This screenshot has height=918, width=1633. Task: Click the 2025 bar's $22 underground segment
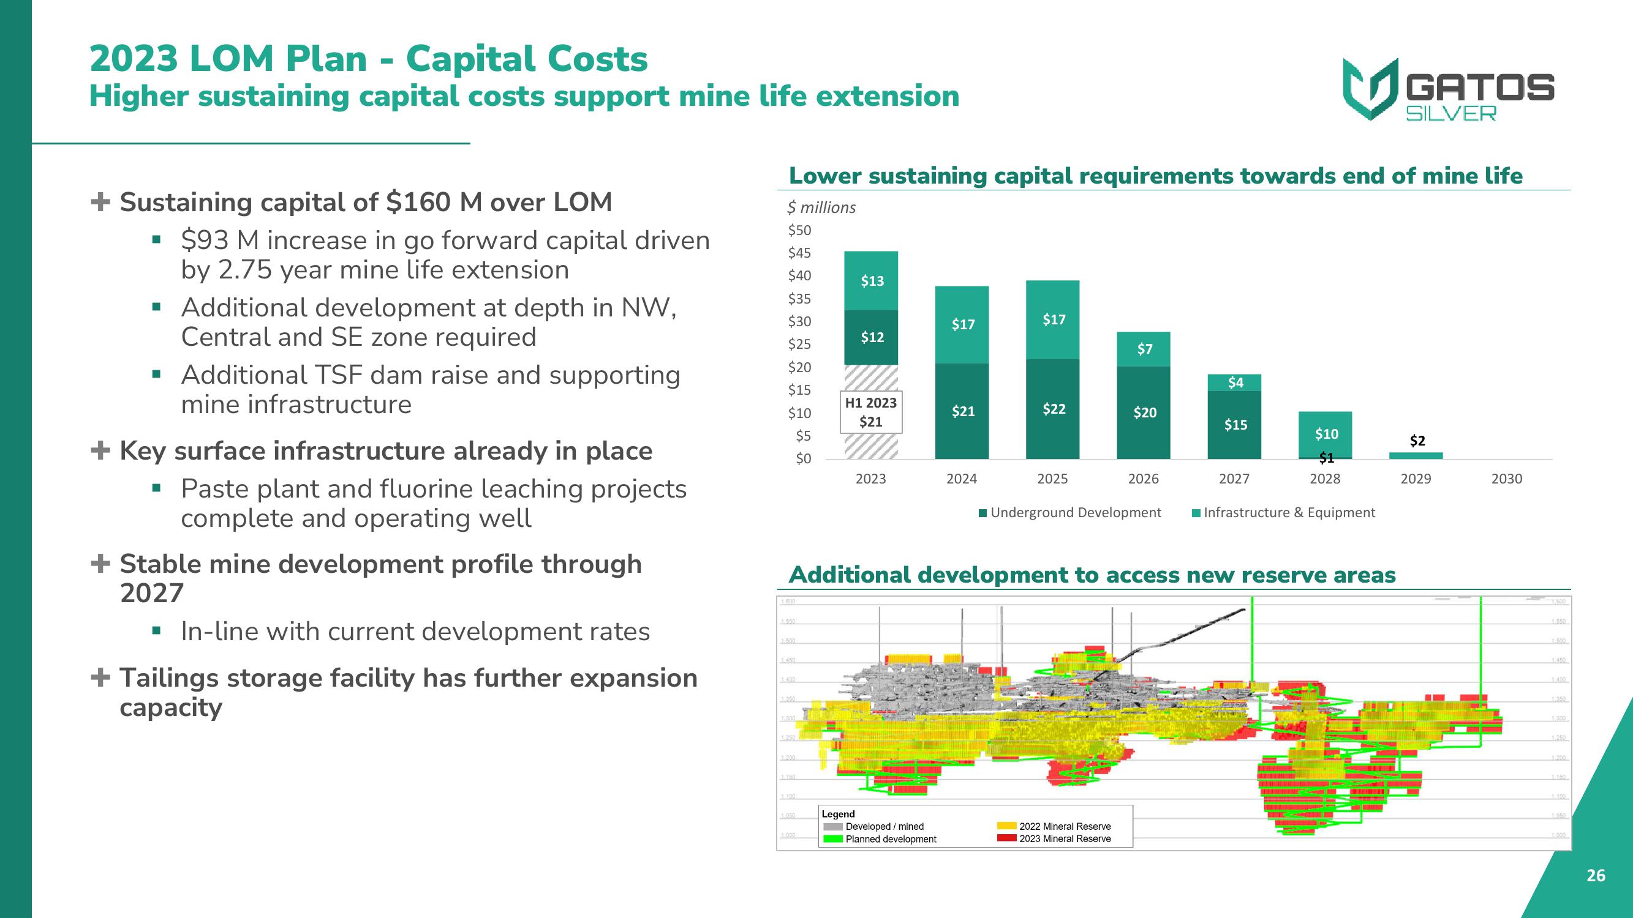pyautogui.click(x=1052, y=409)
